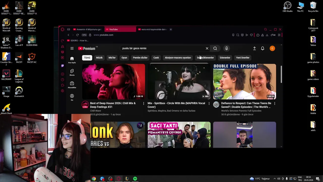Open Chill Wave channel link

pos(95,111)
